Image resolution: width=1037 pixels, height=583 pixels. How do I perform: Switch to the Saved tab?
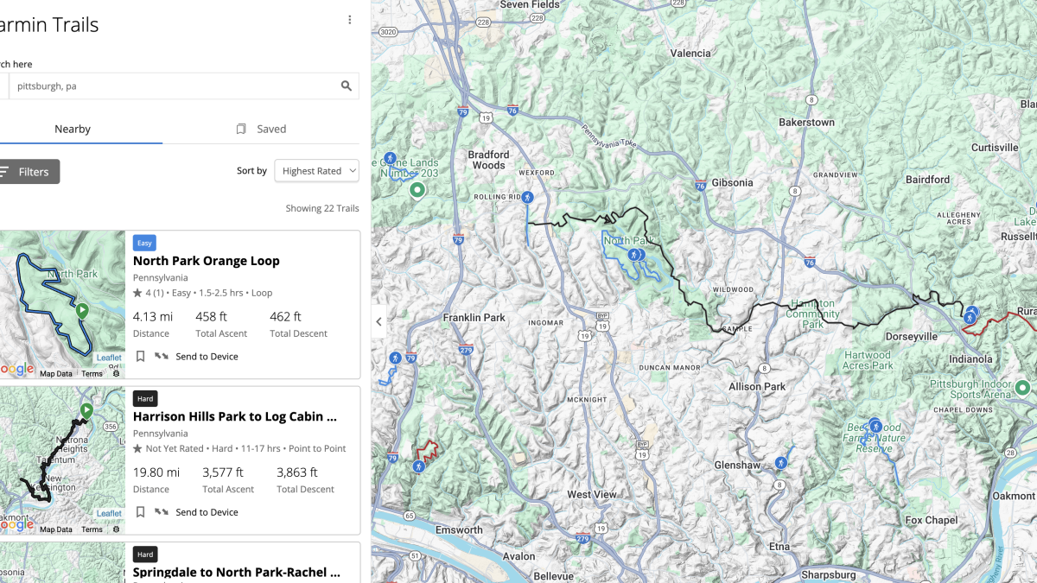coord(261,129)
